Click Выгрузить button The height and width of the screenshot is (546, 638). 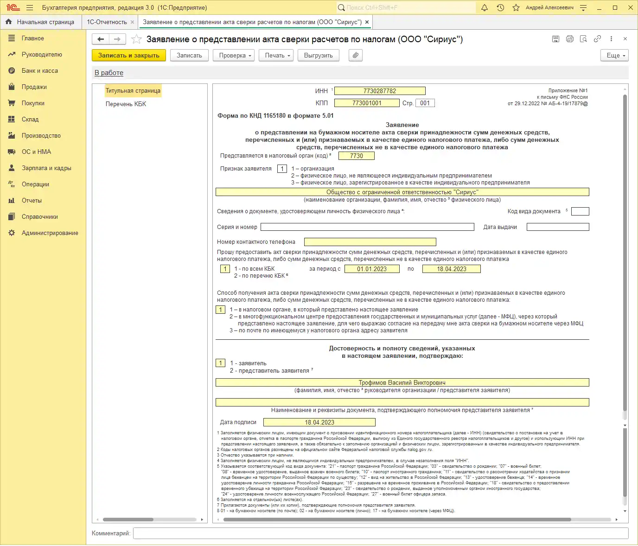pos(319,55)
